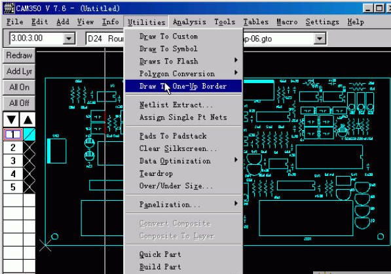Open the Analysis menu
Viewport: 391px width, 274px height.
pos(189,22)
